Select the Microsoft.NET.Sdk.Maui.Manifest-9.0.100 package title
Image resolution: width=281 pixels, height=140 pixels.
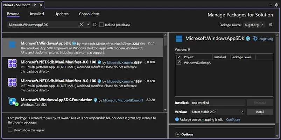pos(58,81)
